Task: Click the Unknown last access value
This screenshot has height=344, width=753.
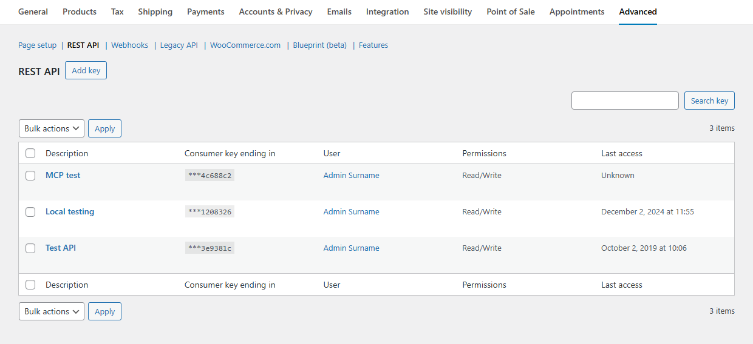Action: (x=618, y=175)
